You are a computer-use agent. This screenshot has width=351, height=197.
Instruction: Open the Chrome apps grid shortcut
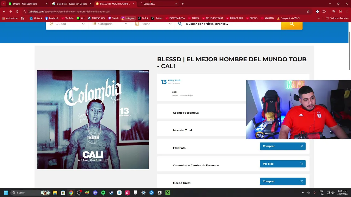[22, 18]
